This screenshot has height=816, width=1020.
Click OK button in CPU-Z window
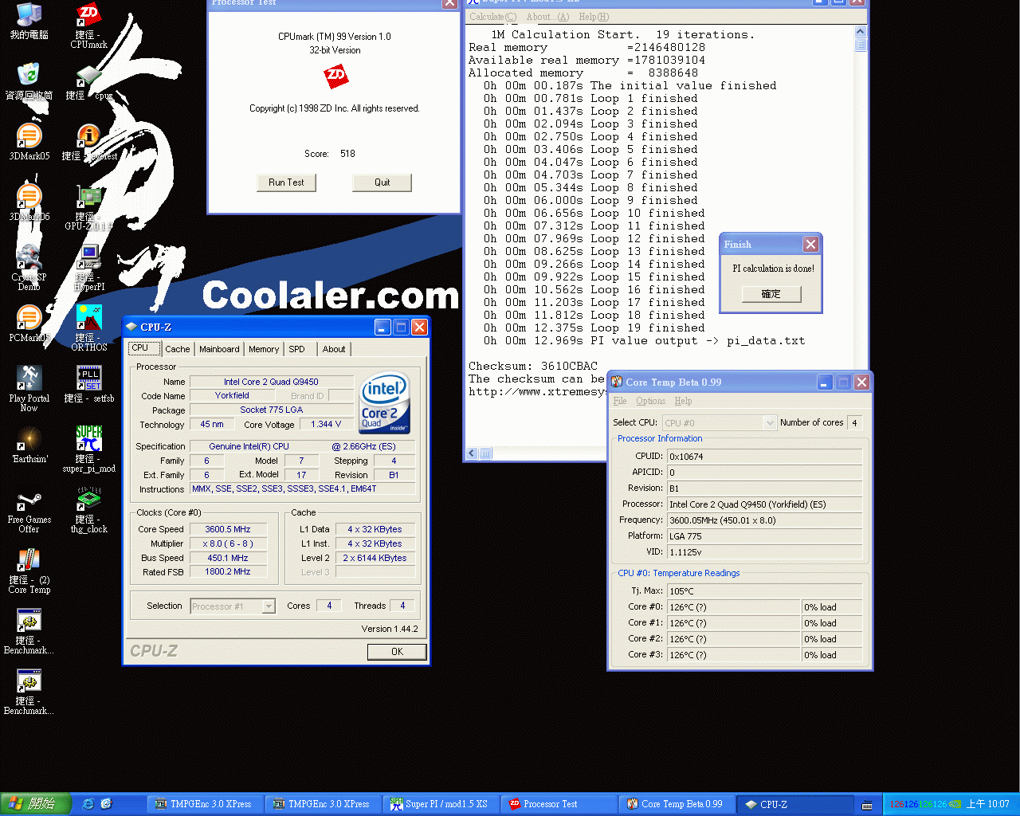[x=397, y=652]
